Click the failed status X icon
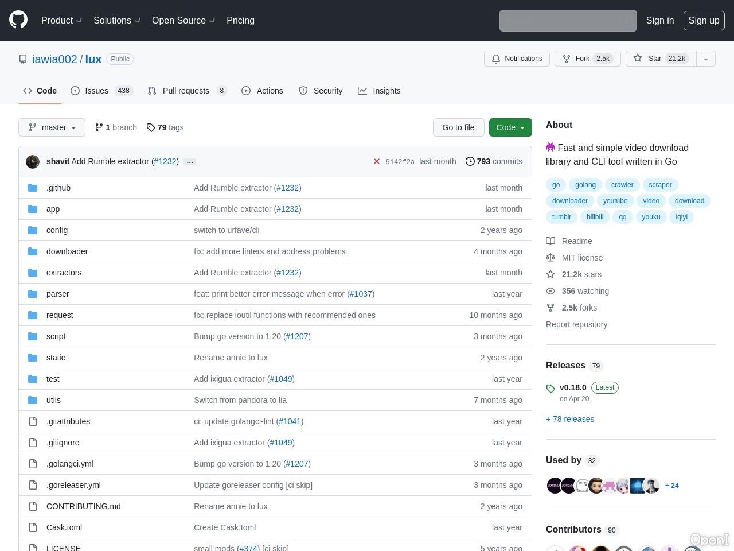Image resolution: width=734 pixels, height=551 pixels. pyautogui.click(x=377, y=161)
